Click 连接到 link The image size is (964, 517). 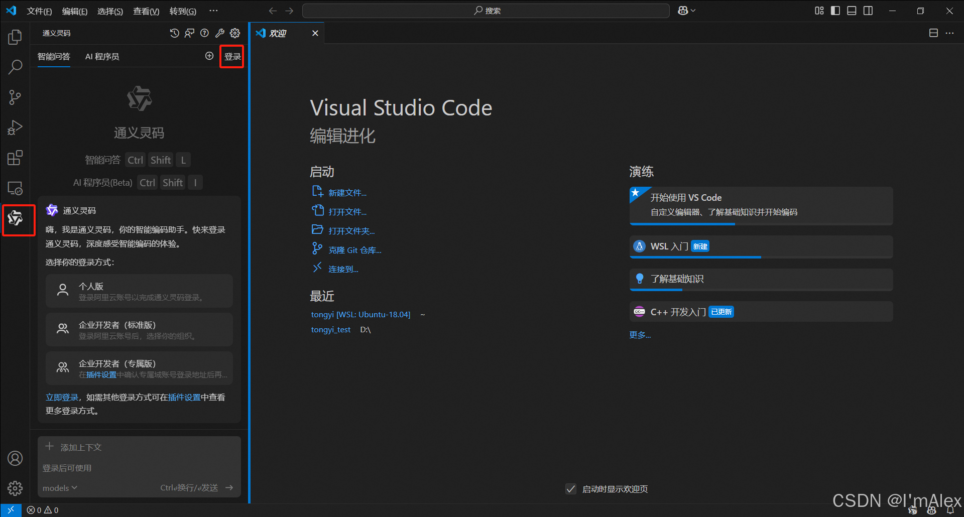(x=343, y=269)
